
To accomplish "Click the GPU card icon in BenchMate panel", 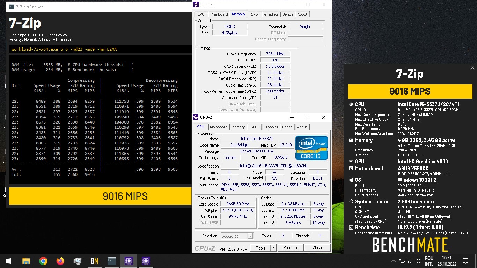I will click(351, 162).
